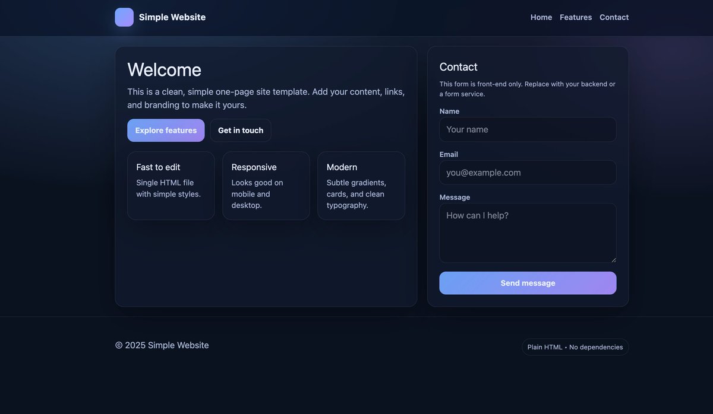Viewport: 713px width, 414px height.
Task: Click the Welcome heading
Action: point(164,69)
